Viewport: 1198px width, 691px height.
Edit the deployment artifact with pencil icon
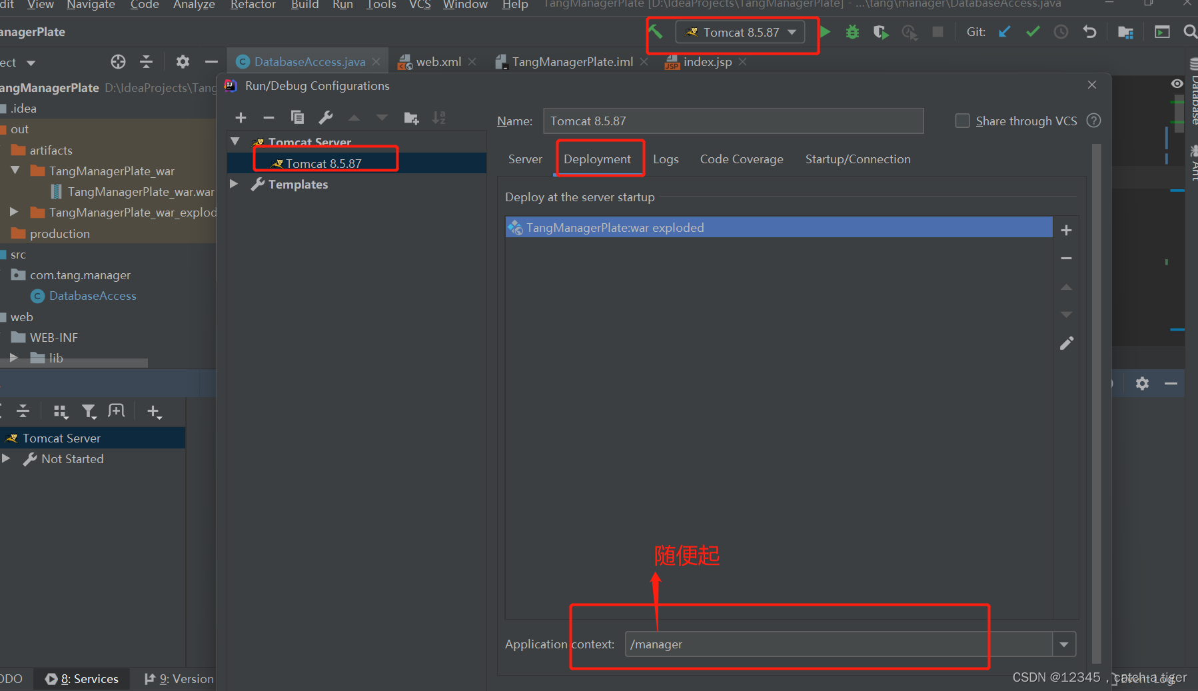pos(1066,343)
